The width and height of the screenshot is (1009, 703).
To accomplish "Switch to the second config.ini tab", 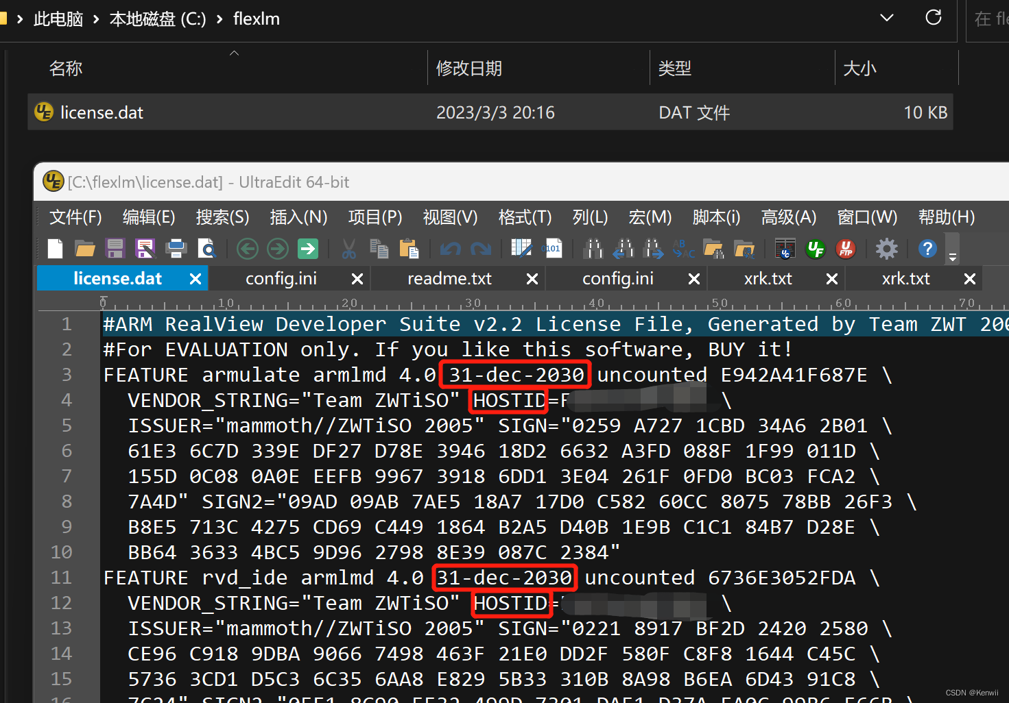I will [x=617, y=279].
